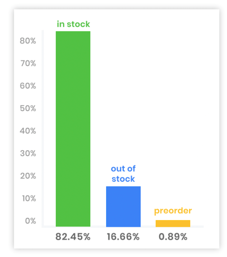Click the 30% axis tick label
The width and height of the screenshot is (227, 257).
[28, 154]
